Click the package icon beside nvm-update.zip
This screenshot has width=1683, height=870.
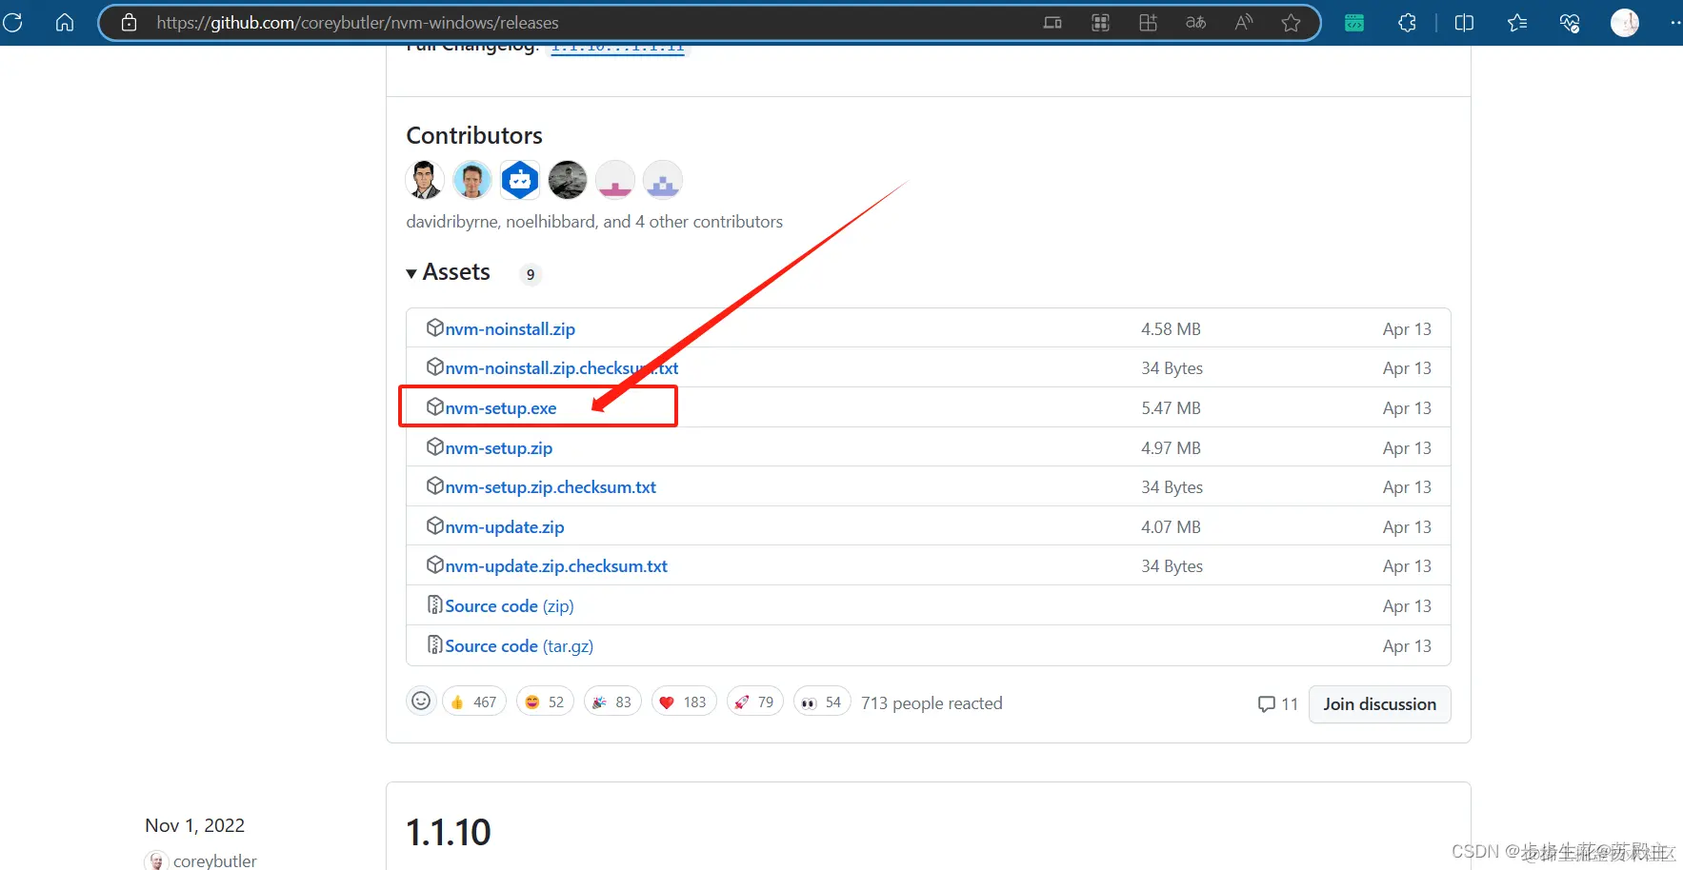click(x=434, y=525)
